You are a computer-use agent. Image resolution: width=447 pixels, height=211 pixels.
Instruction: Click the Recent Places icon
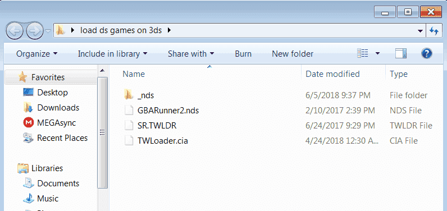click(29, 138)
